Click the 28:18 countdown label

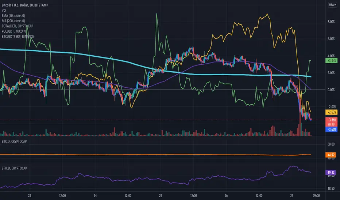coord(331,124)
